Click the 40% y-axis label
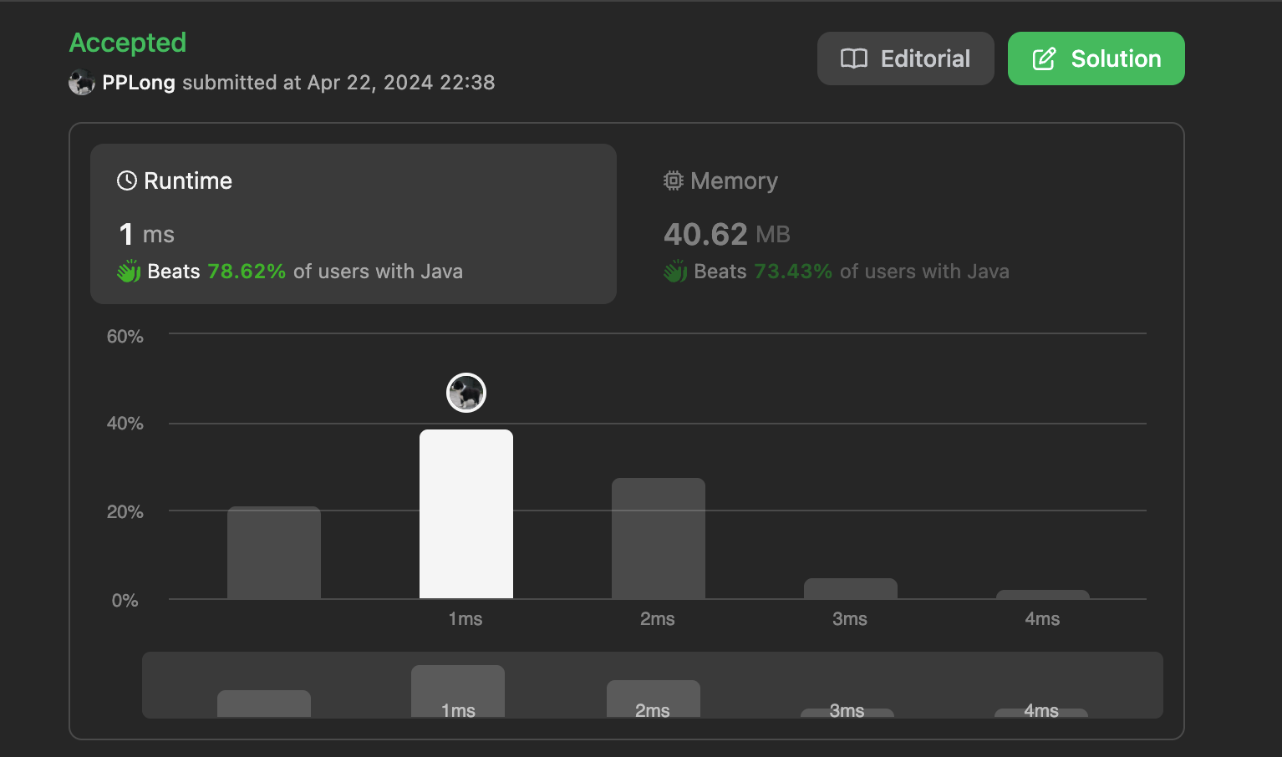 125,424
